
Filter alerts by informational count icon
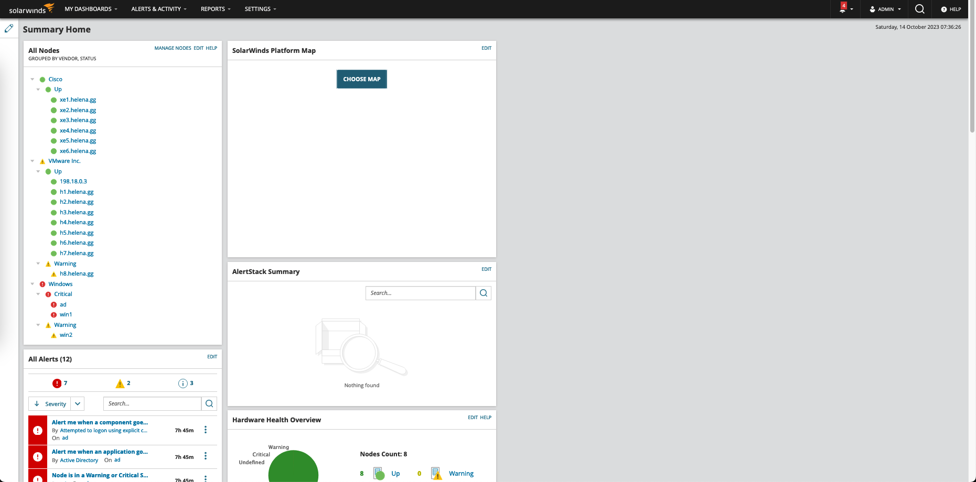tap(183, 384)
